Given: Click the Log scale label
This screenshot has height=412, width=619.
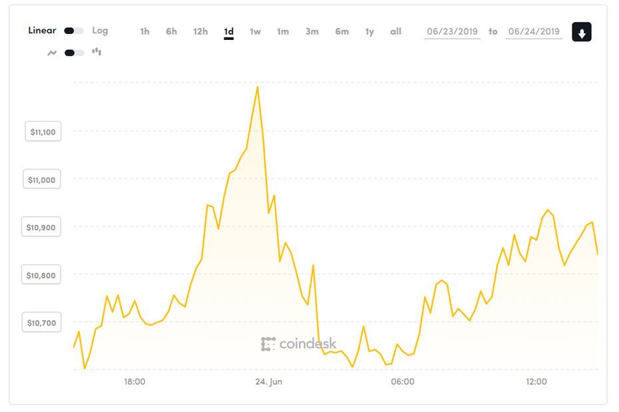Looking at the screenshot, I should pyautogui.click(x=100, y=30).
